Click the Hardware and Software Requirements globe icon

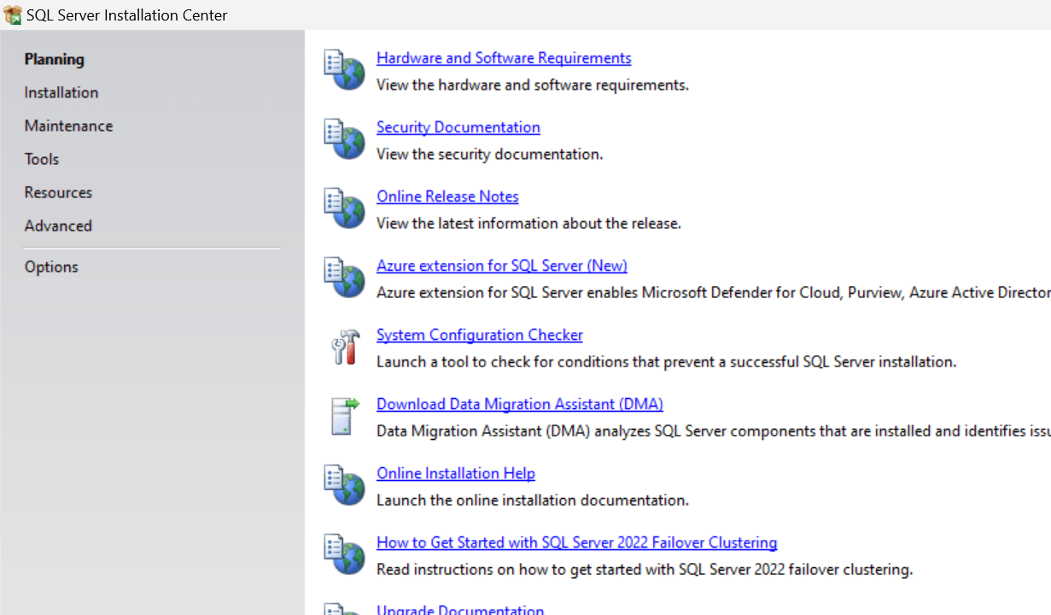345,70
